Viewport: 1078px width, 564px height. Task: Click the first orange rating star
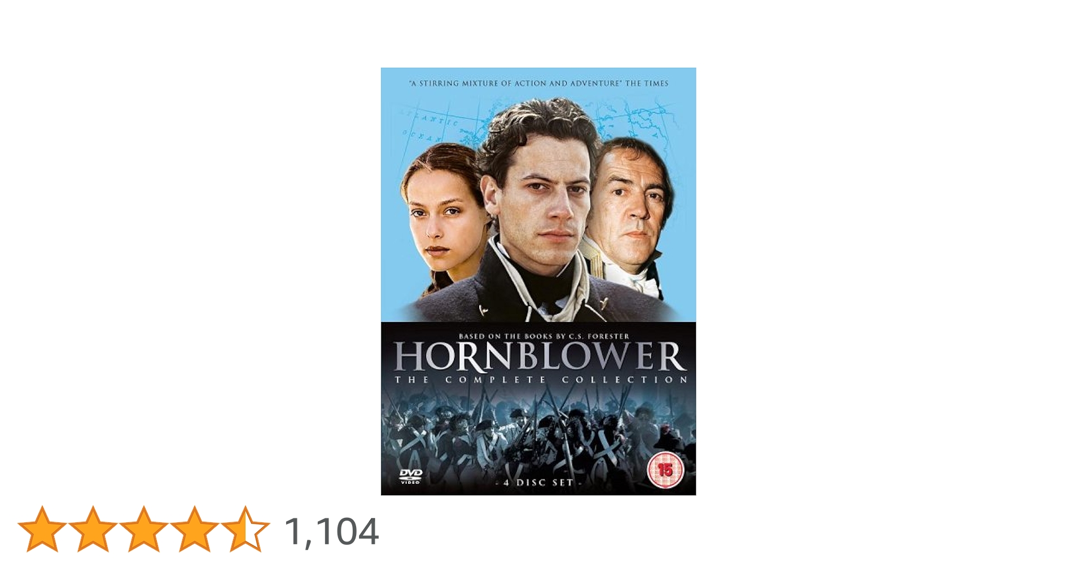pos(42,528)
